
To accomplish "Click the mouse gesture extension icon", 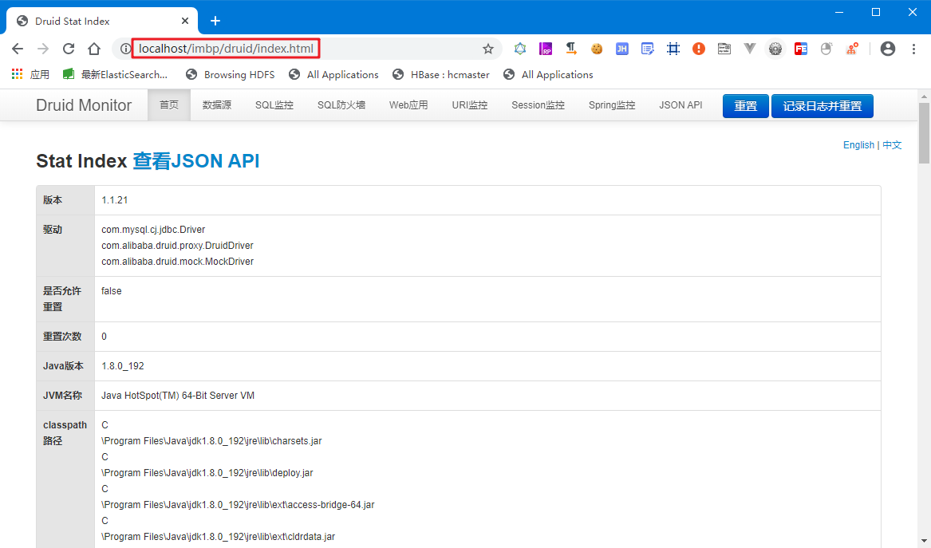I will pos(826,49).
